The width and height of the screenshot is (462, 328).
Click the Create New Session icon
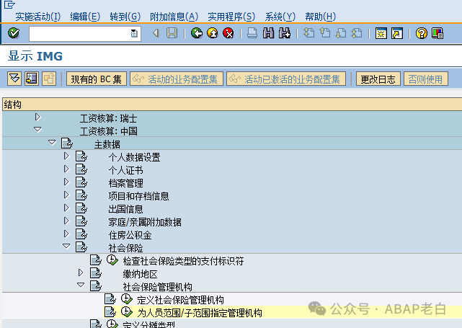(x=381, y=33)
